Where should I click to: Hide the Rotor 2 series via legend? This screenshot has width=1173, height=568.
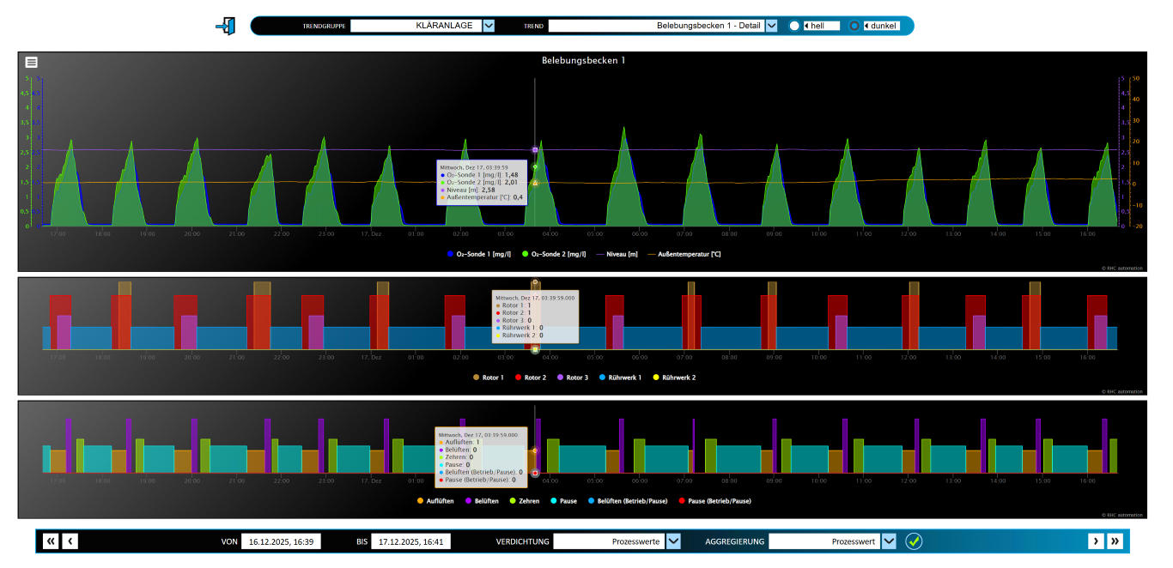[x=530, y=378]
